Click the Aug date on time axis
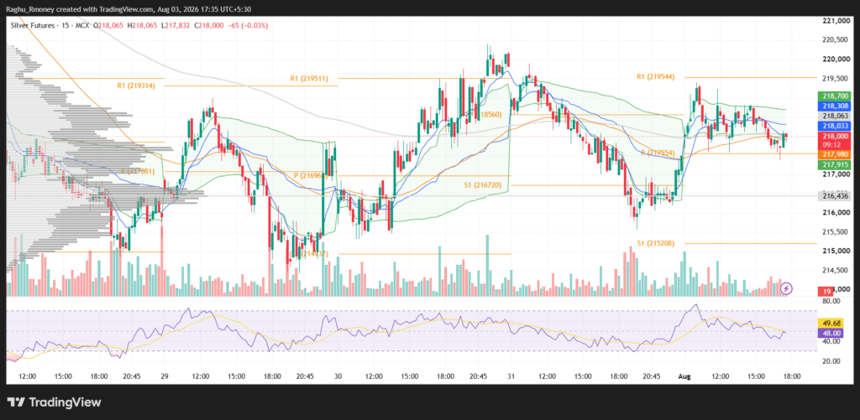The width and height of the screenshot is (860, 420). [684, 376]
